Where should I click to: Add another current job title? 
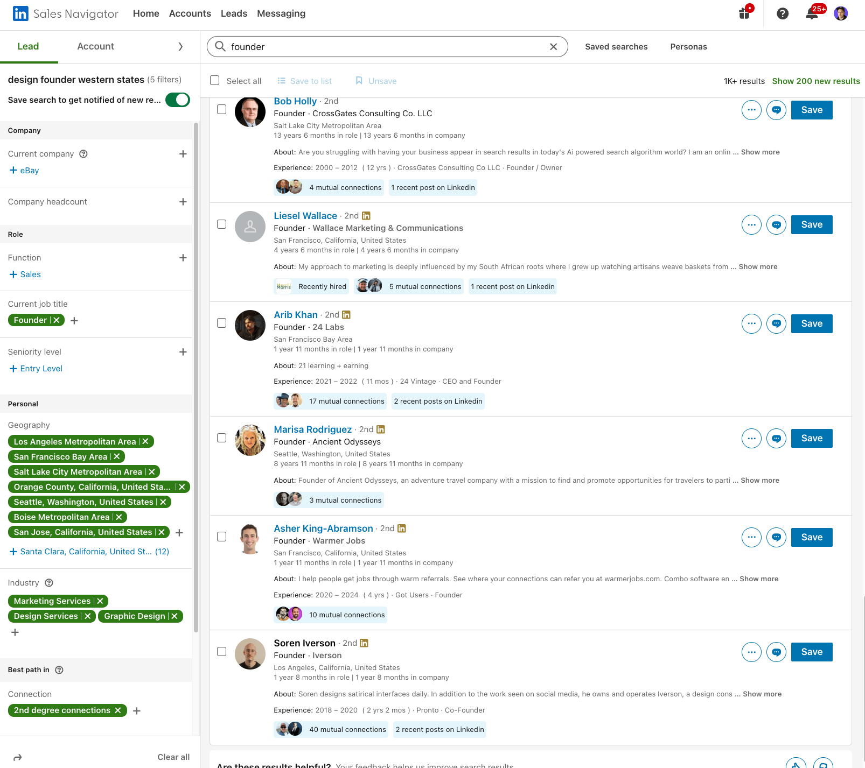pyautogui.click(x=74, y=321)
